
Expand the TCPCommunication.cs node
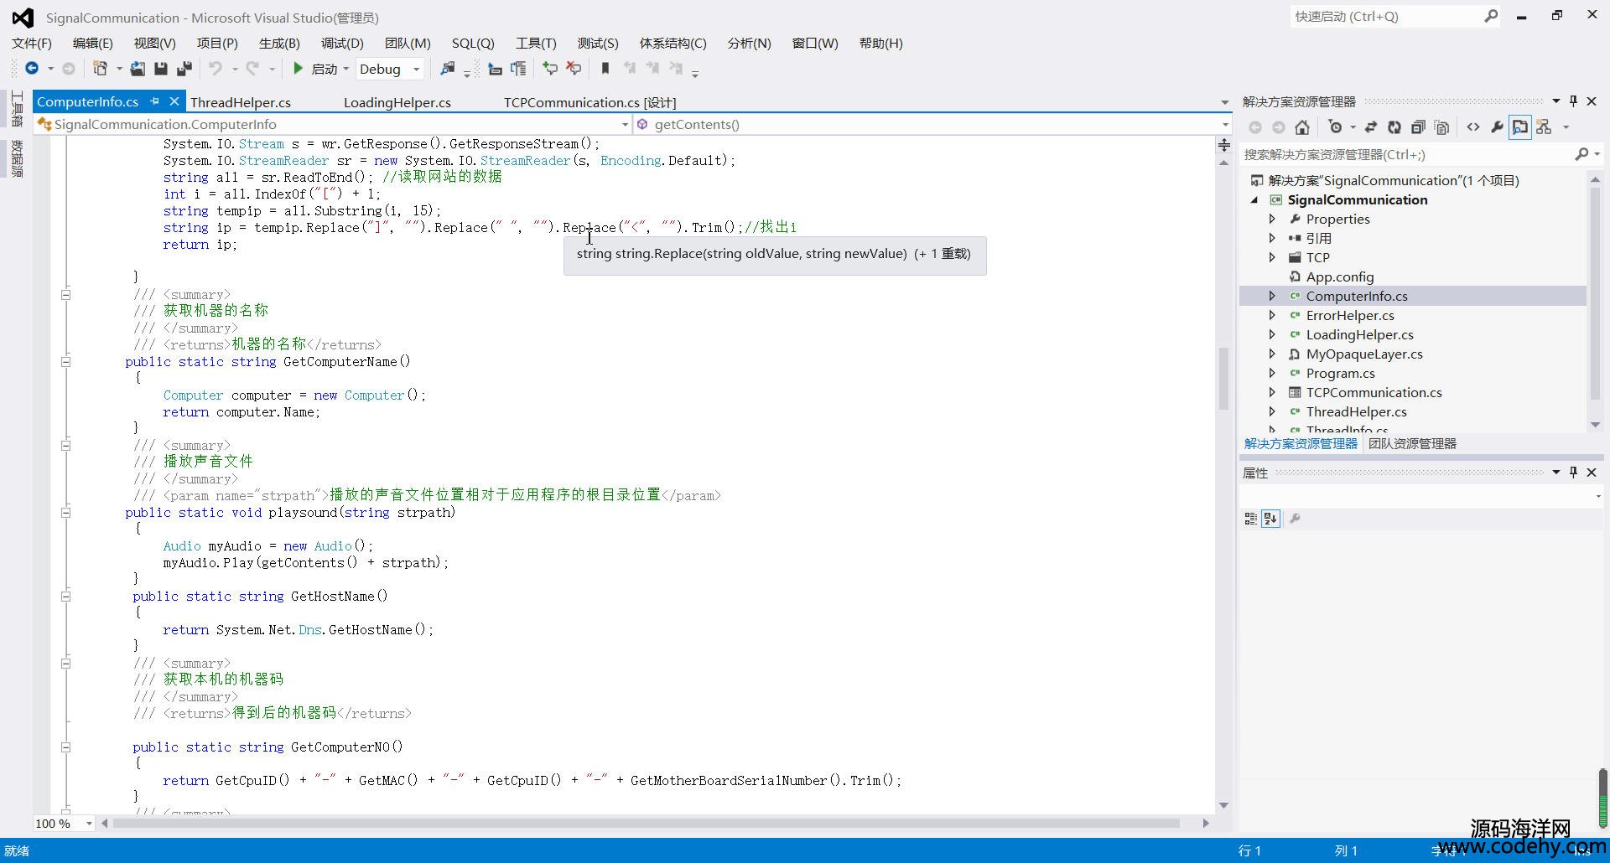tap(1272, 392)
